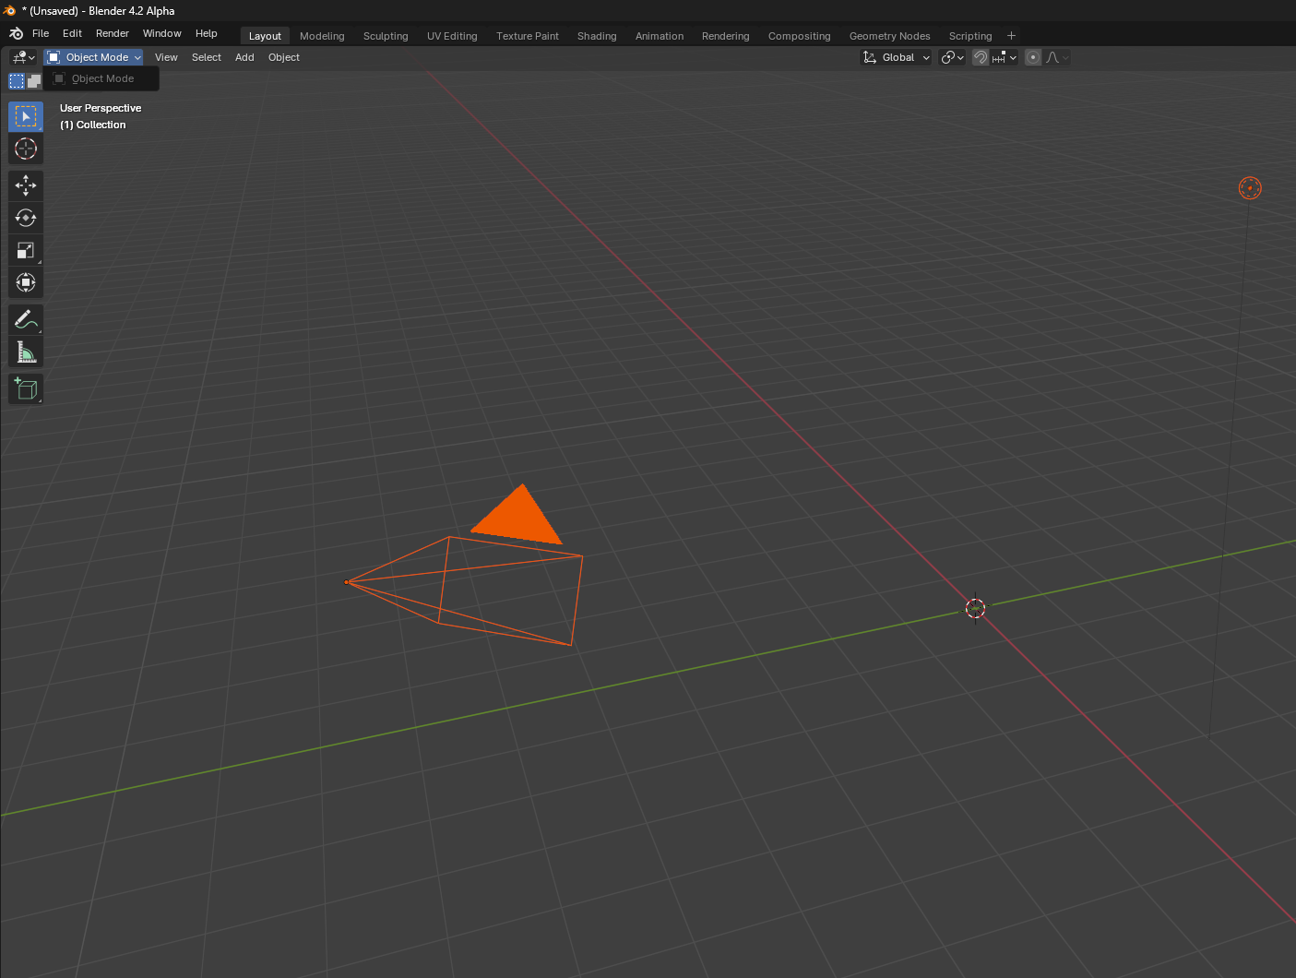Viewport: 1296px width, 978px height.
Task: Open the editor type dropdown
Action: (x=23, y=57)
